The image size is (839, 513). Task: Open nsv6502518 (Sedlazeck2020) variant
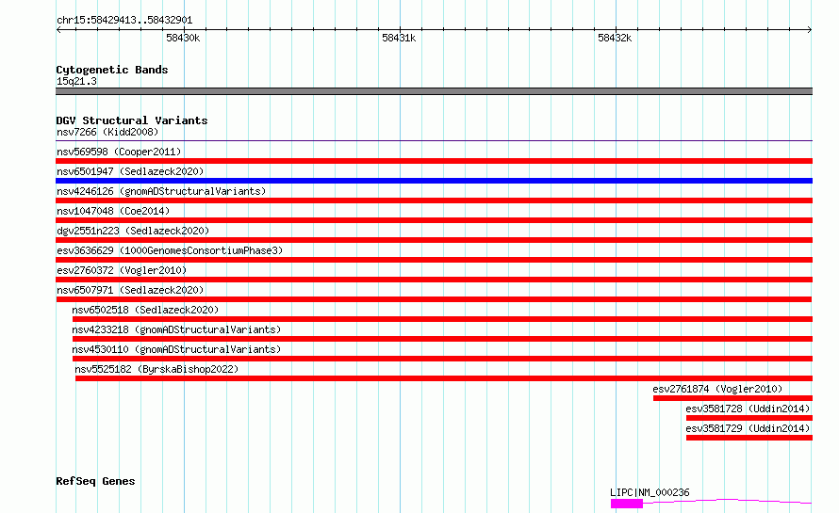click(x=145, y=310)
